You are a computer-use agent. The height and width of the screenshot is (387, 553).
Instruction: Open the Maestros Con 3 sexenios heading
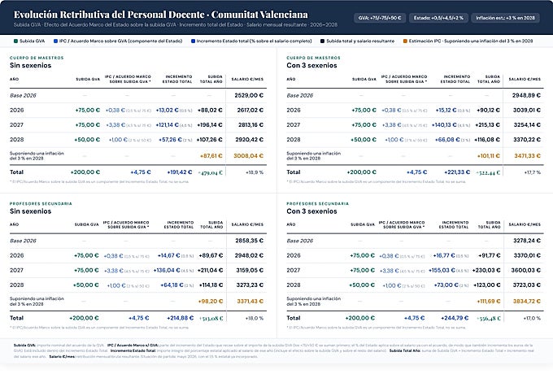click(x=311, y=65)
